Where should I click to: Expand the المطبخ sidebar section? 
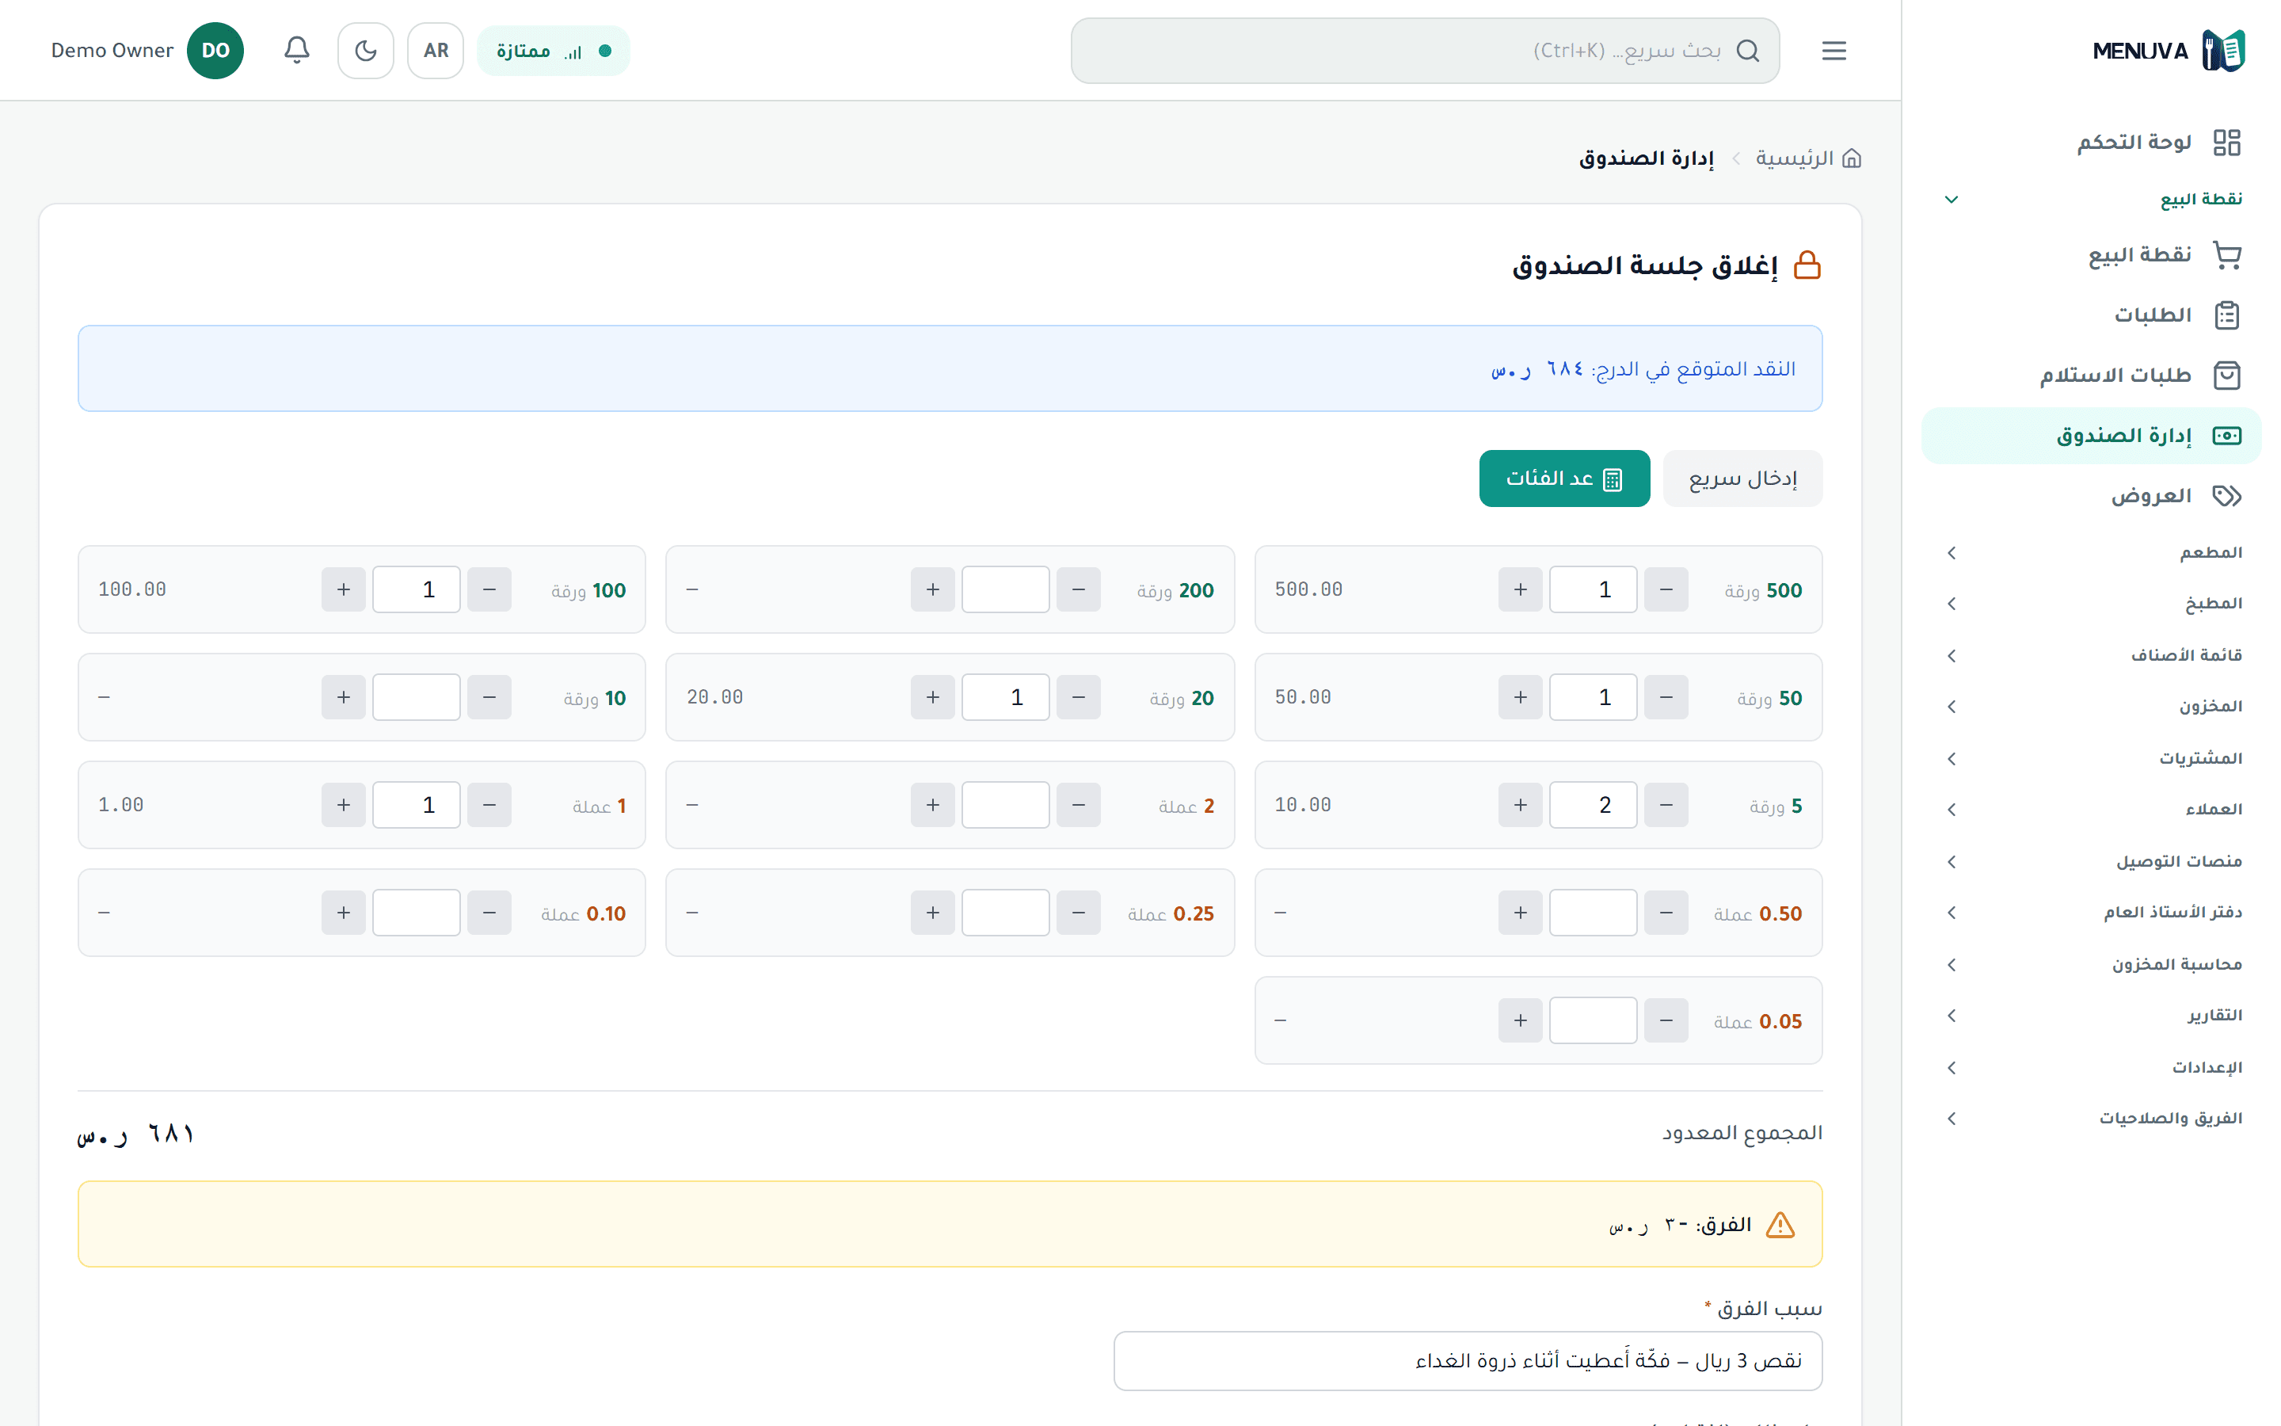pos(2092,604)
